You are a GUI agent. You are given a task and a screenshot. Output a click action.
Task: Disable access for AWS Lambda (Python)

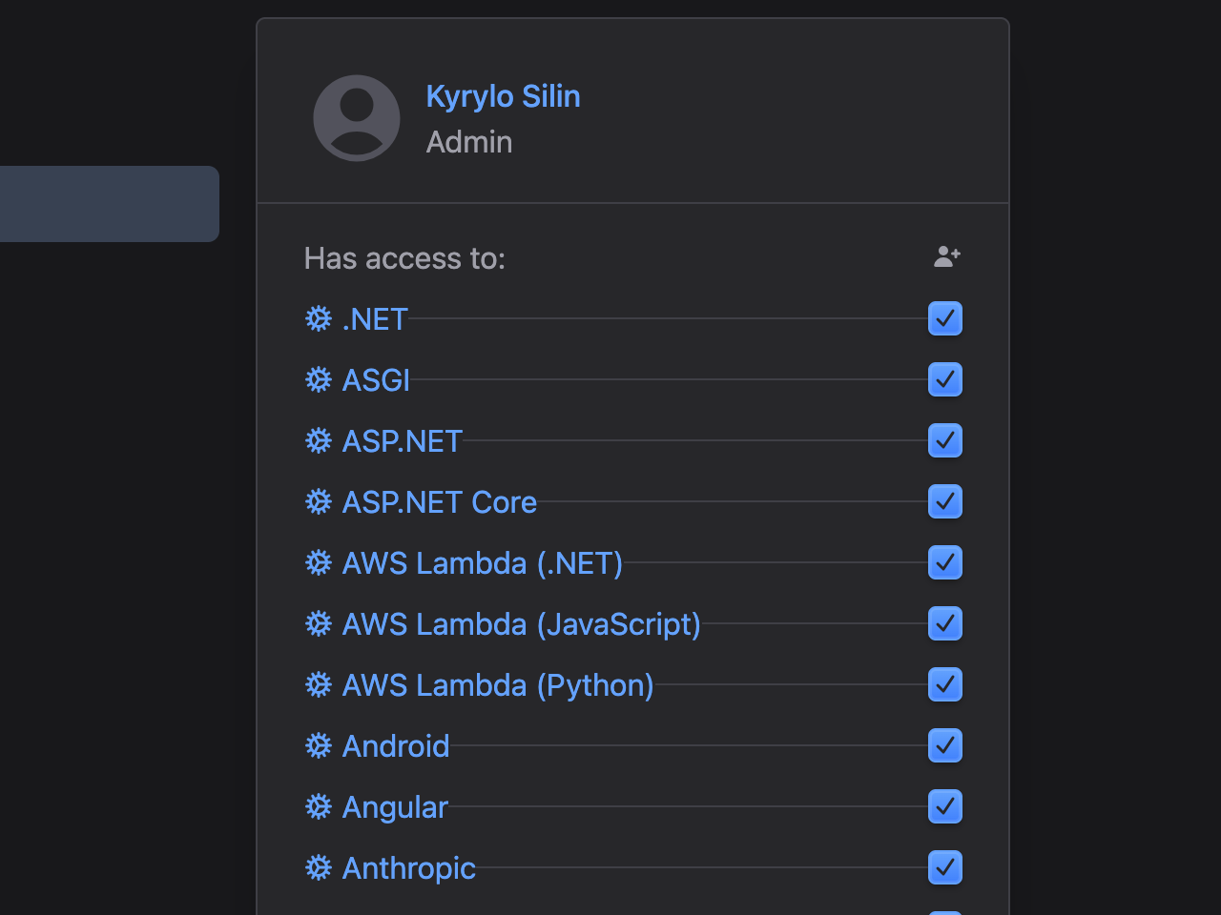(x=944, y=684)
